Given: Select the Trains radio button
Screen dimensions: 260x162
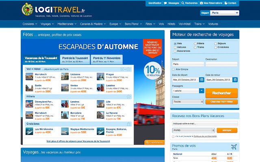Looking at the screenshot, I should pyautogui.click(x=195, y=47).
